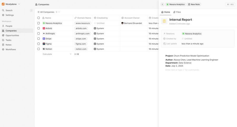
Task: Open Workflows in the sidebar
Action: (17, 49)
